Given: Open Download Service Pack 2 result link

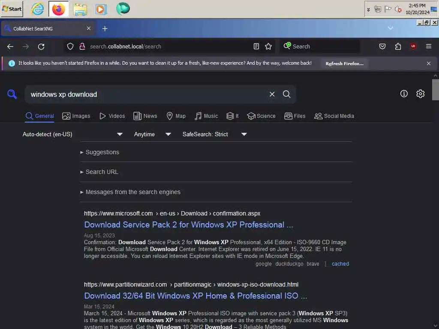Looking at the screenshot, I should tap(189, 224).
